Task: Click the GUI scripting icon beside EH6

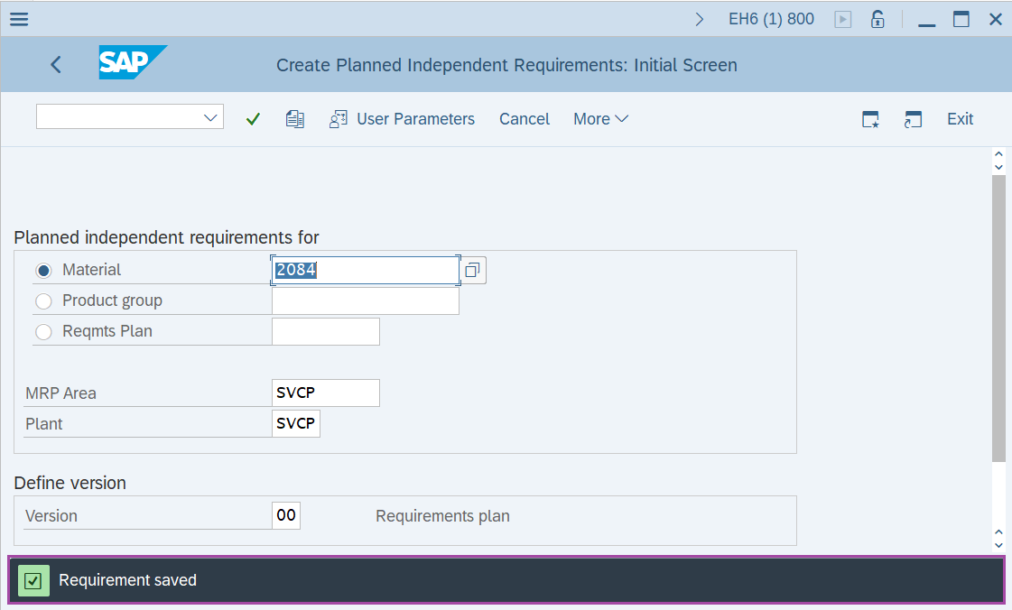Action: point(842,18)
